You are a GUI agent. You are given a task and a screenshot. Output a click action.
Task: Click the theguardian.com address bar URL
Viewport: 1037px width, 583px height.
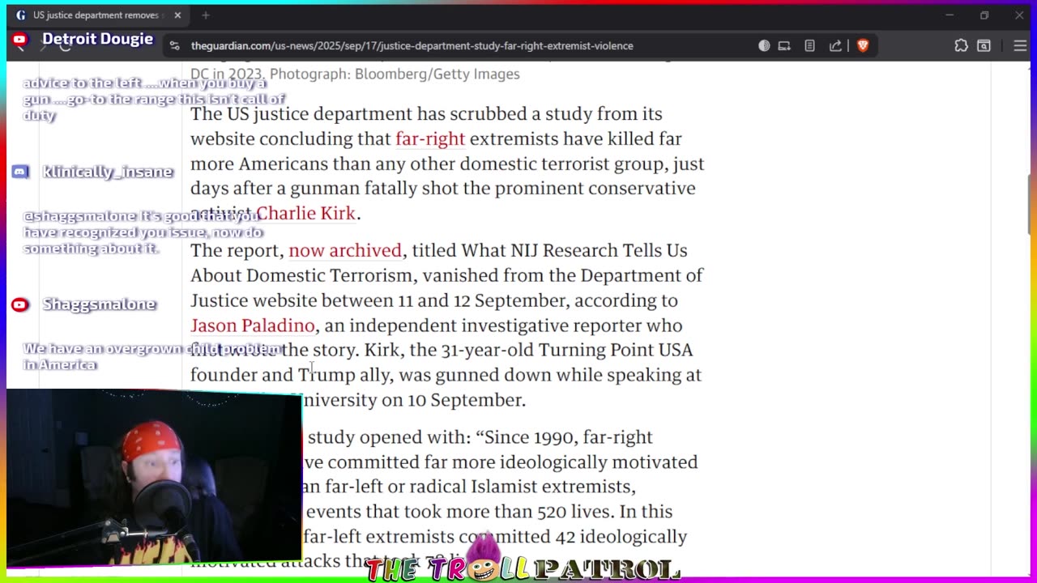412,46
